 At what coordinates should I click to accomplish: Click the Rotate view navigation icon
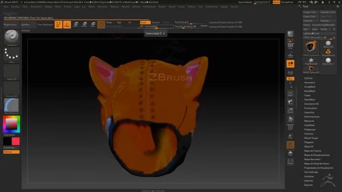point(290,119)
